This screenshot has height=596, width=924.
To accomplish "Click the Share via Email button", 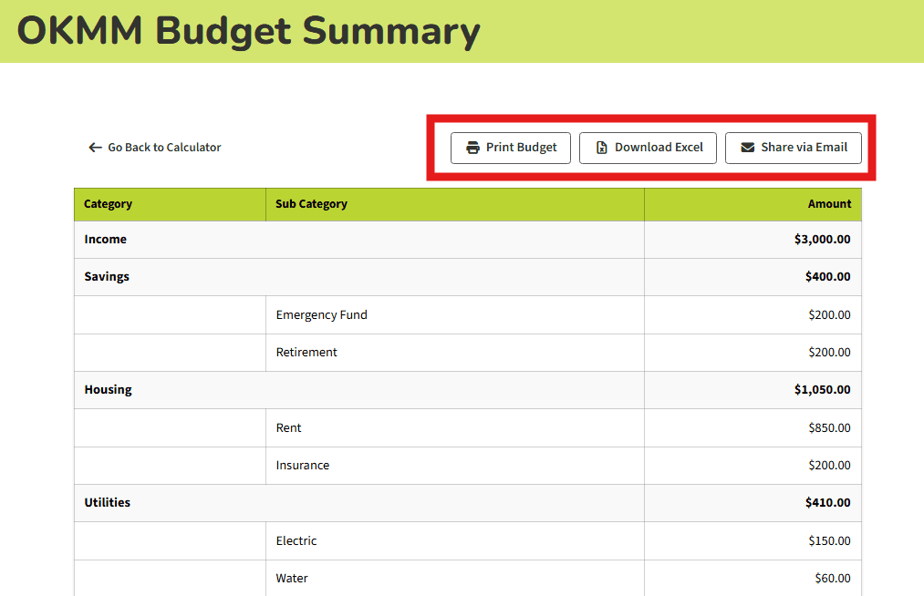I will click(793, 147).
